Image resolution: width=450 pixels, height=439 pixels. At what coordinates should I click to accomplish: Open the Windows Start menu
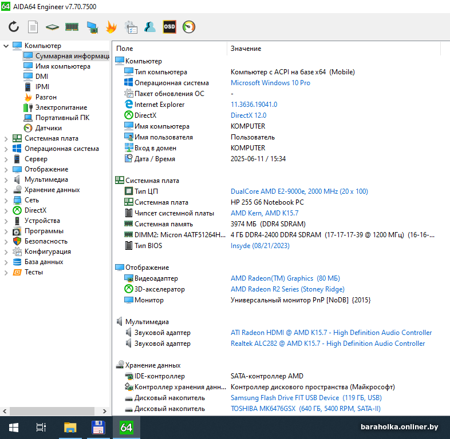click(14, 428)
